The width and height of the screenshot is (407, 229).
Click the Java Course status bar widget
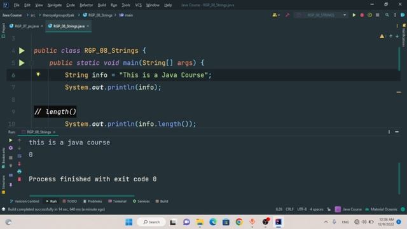[348, 209]
